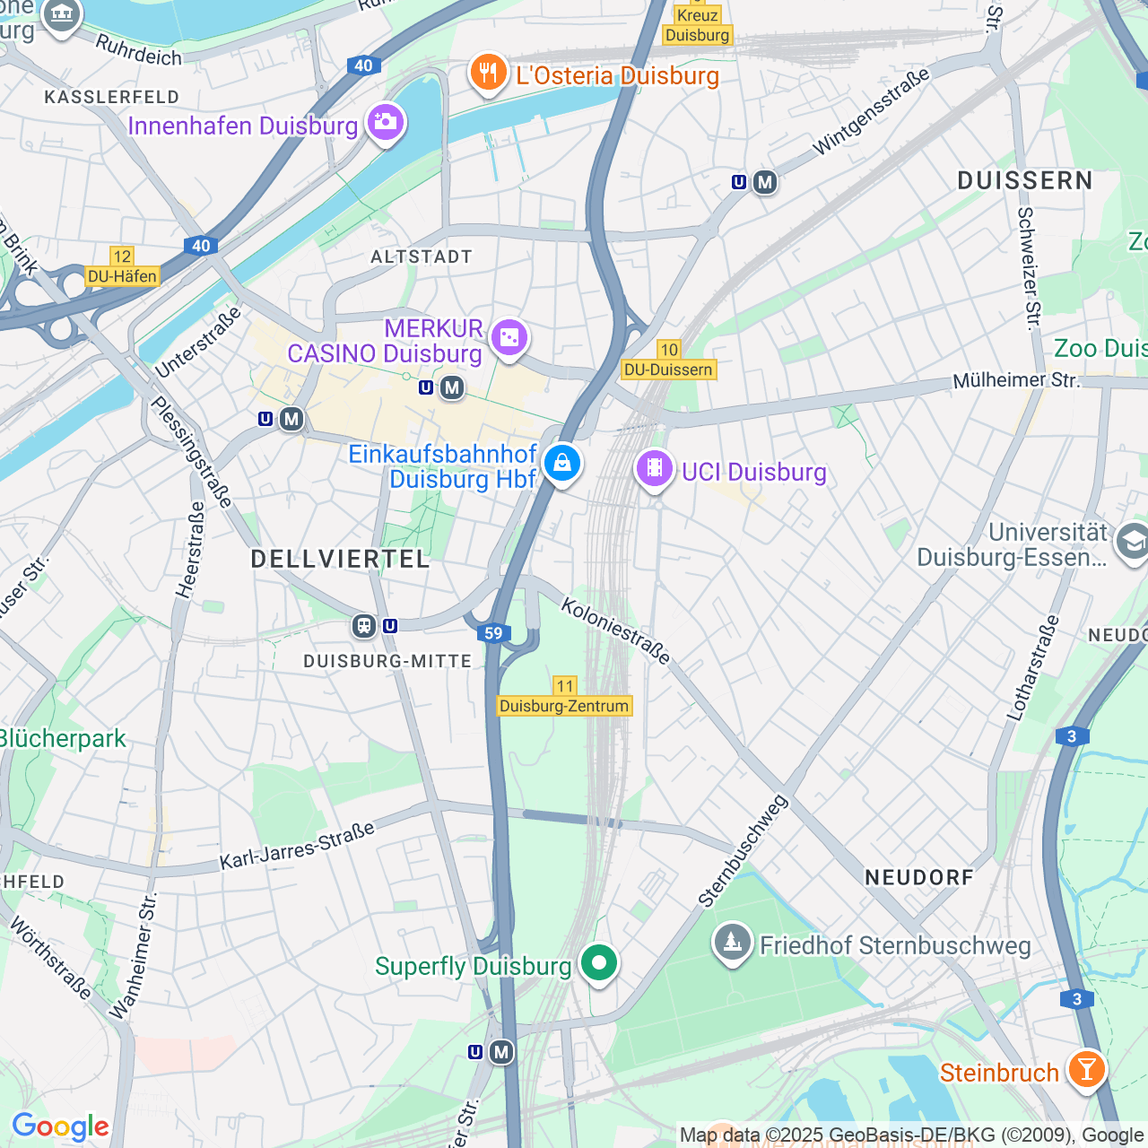The image size is (1148, 1148).
Task: Open the MERKUR CASINO Duisburg dice pin
Action: 509,339
